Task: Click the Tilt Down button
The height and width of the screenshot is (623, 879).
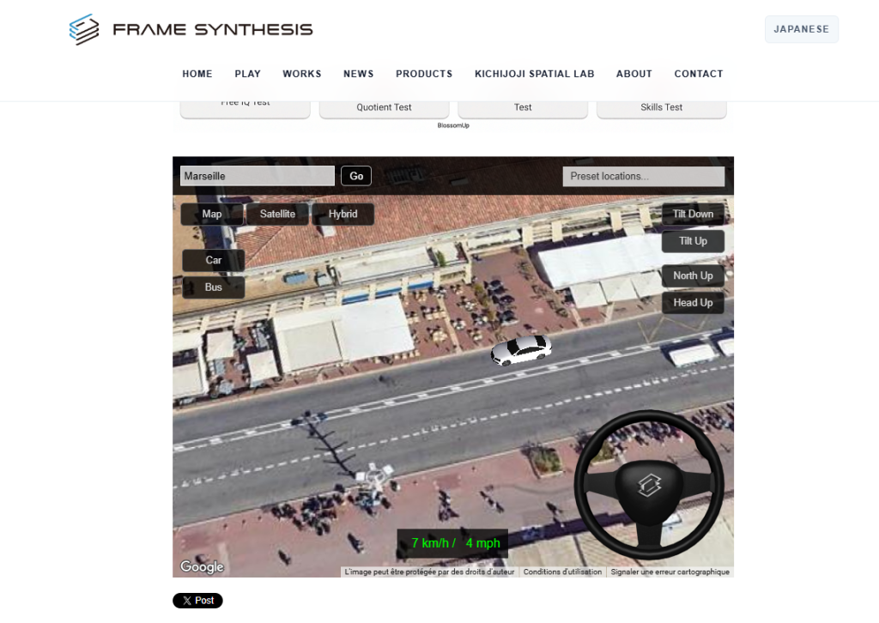Action: pos(693,214)
